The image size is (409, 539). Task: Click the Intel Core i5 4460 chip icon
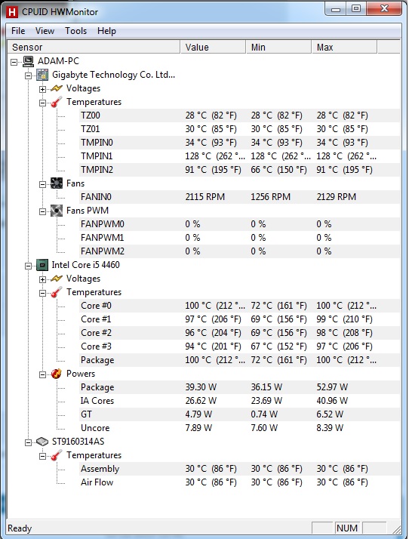[42, 265]
